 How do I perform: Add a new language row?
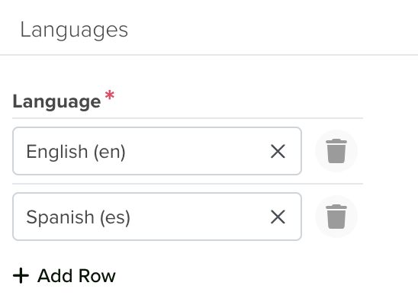(x=64, y=276)
